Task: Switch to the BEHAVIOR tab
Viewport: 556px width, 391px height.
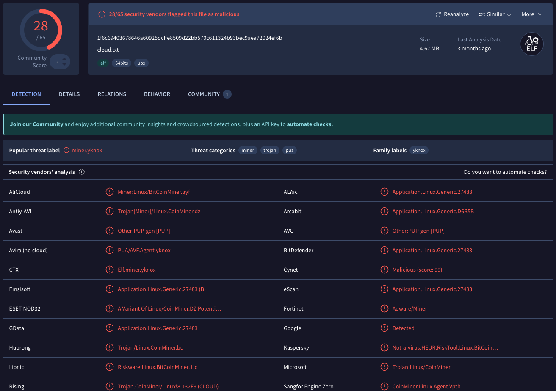Action: tap(157, 94)
